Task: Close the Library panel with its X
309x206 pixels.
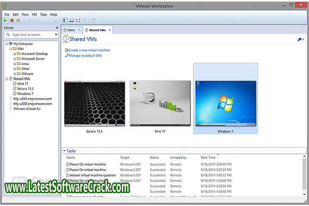Action: pyautogui.click(x=57, y=27)
